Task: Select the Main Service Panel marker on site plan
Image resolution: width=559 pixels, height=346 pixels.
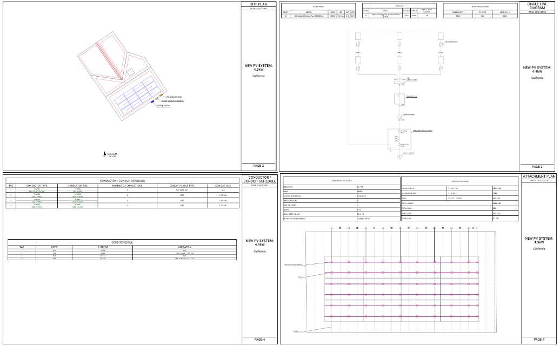Action: 157,99
